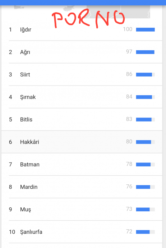Click the Şırnak region name

pos(28,97)
